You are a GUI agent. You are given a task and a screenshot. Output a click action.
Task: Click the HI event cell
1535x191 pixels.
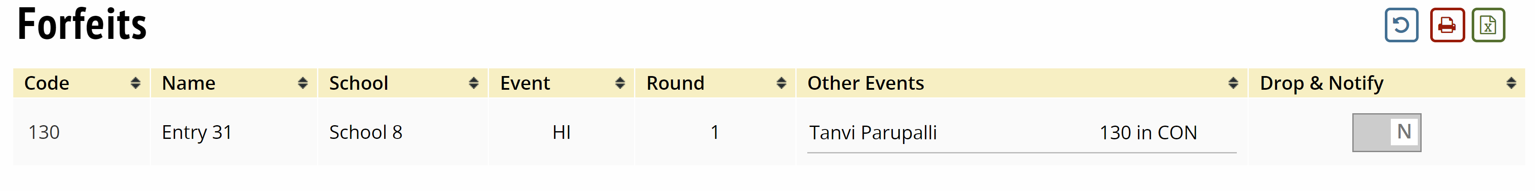(561, 132)
